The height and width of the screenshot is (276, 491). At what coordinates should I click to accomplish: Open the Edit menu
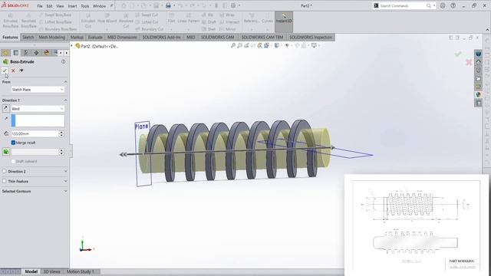pyautogui.click(x=49, y=6)
